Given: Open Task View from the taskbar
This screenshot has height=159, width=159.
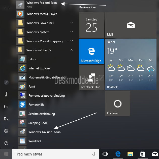Looking at the screenshot, I should click(x=105, y=154).
